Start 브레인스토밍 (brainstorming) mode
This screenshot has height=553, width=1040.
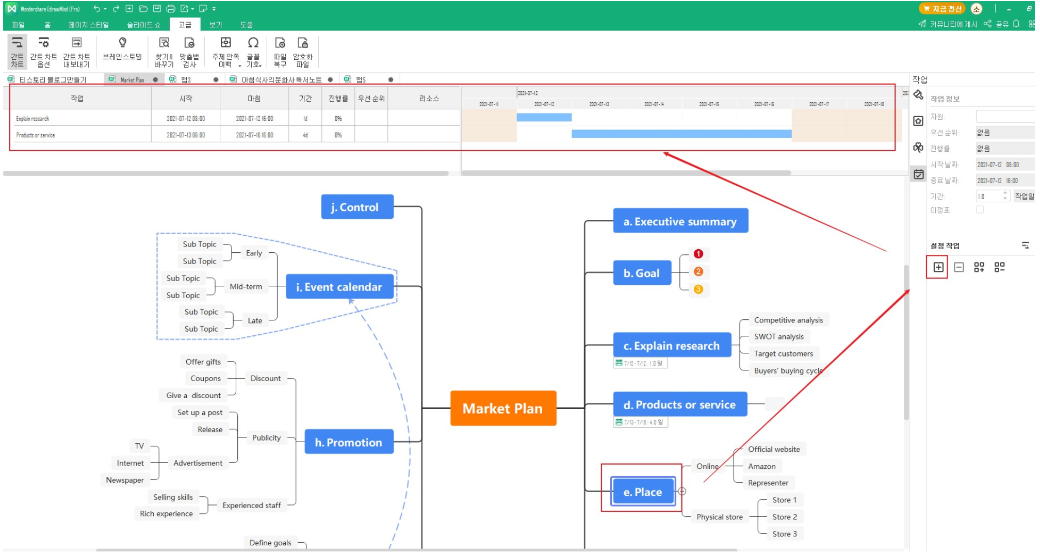tap(122, 48)
